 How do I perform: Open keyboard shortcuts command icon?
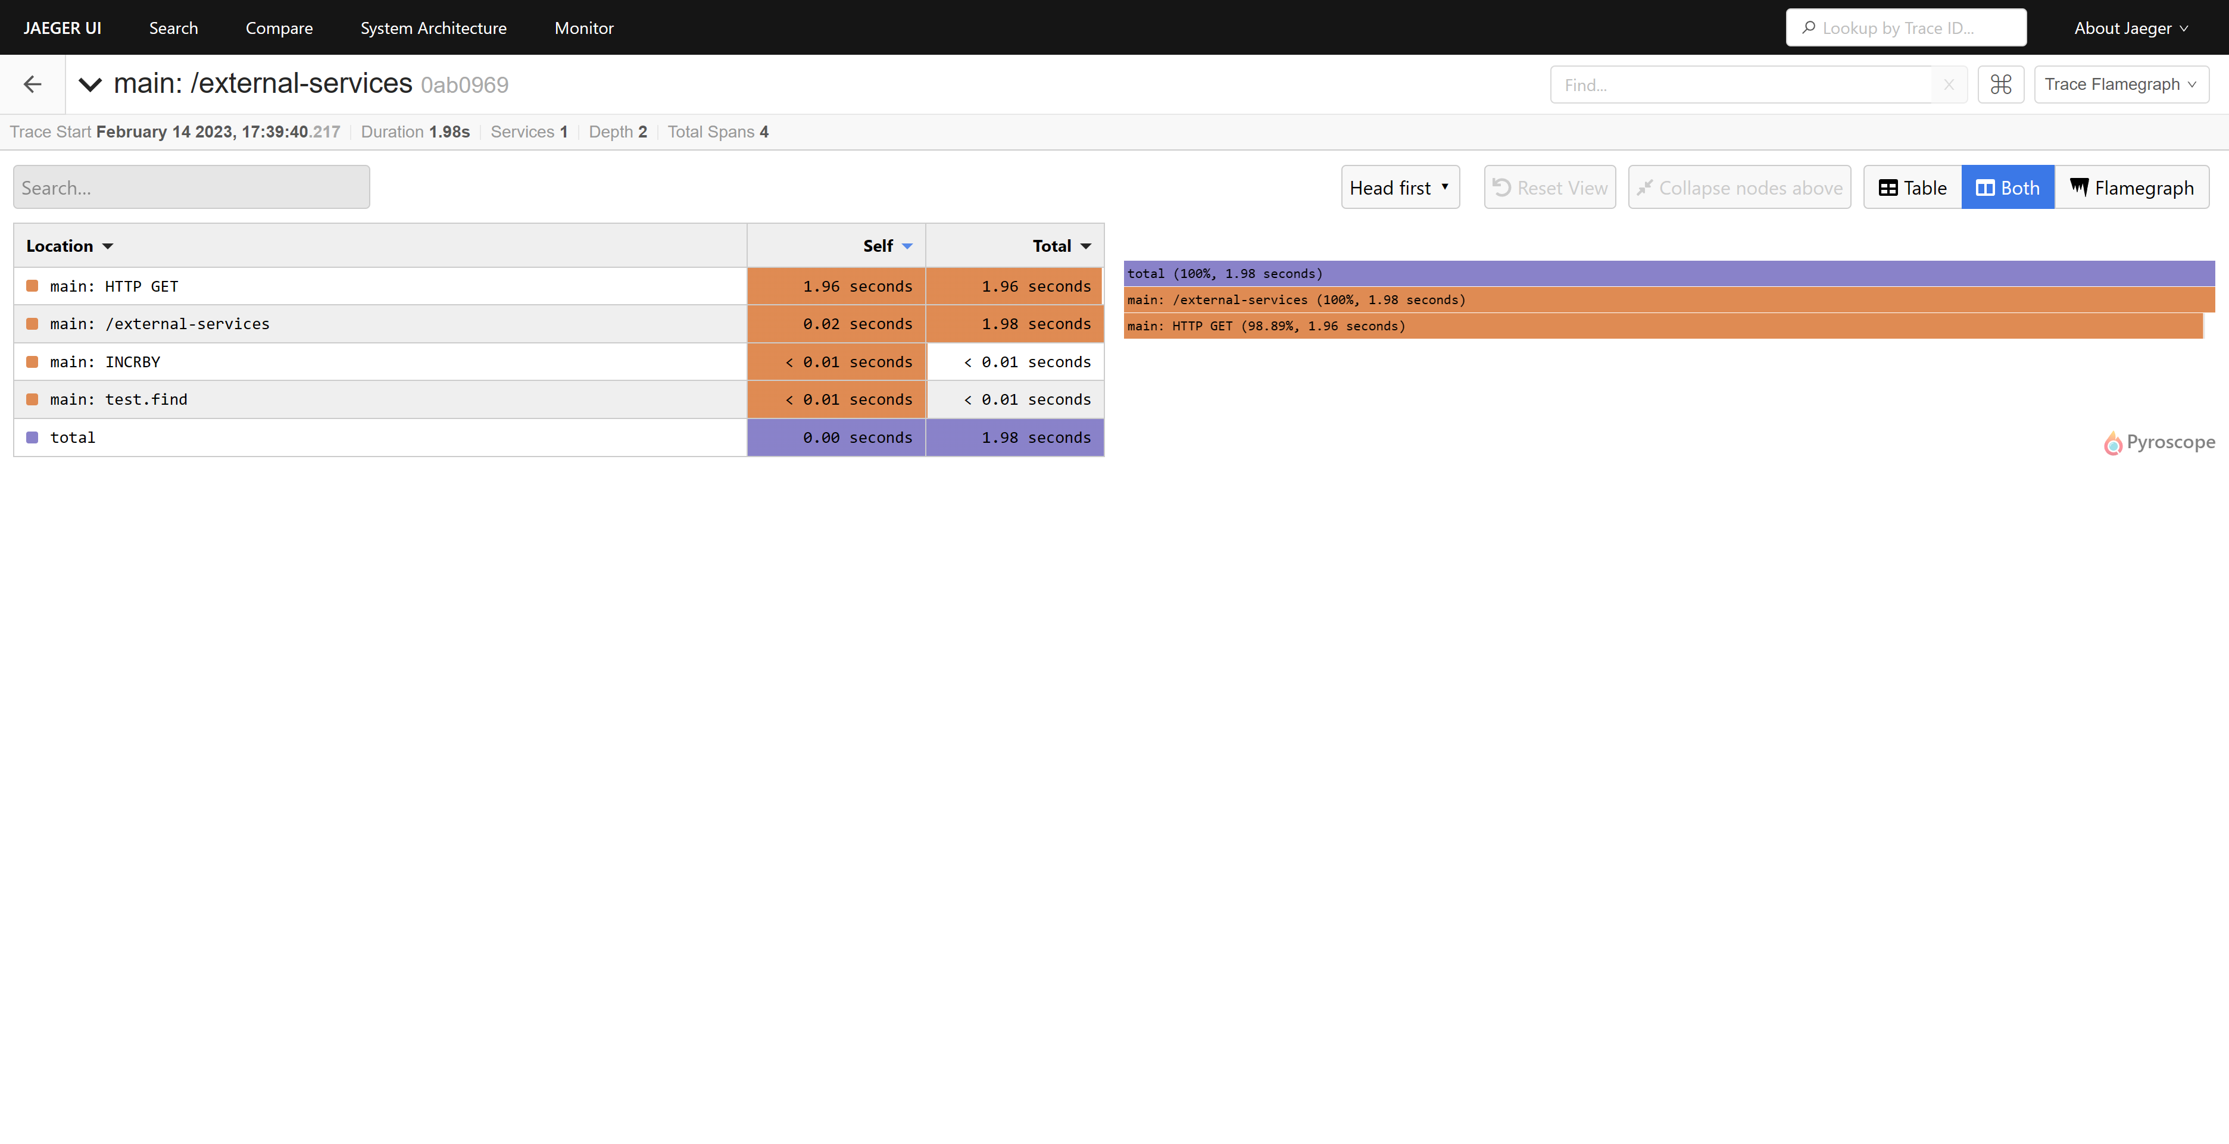(2000, 85)
